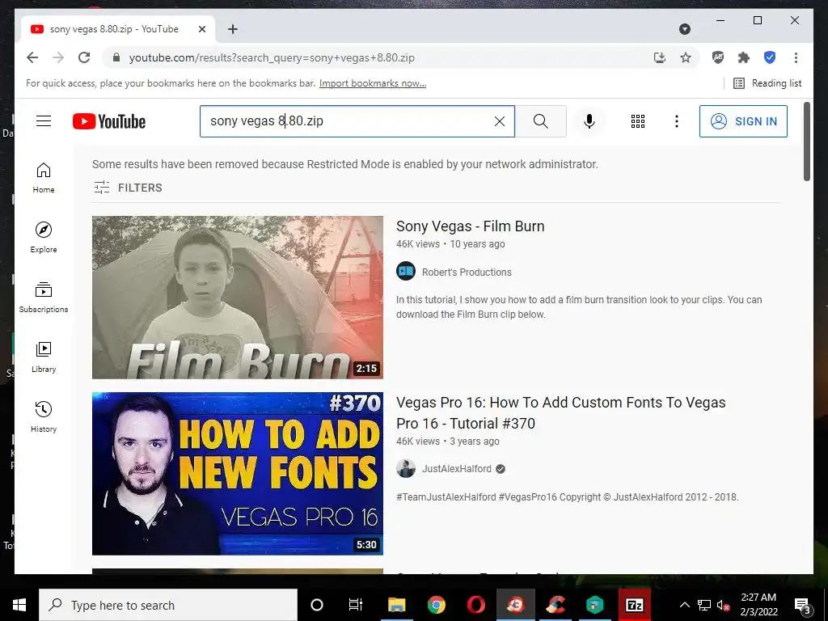
Task: Click the site lock icon
Action: (116, 57)
